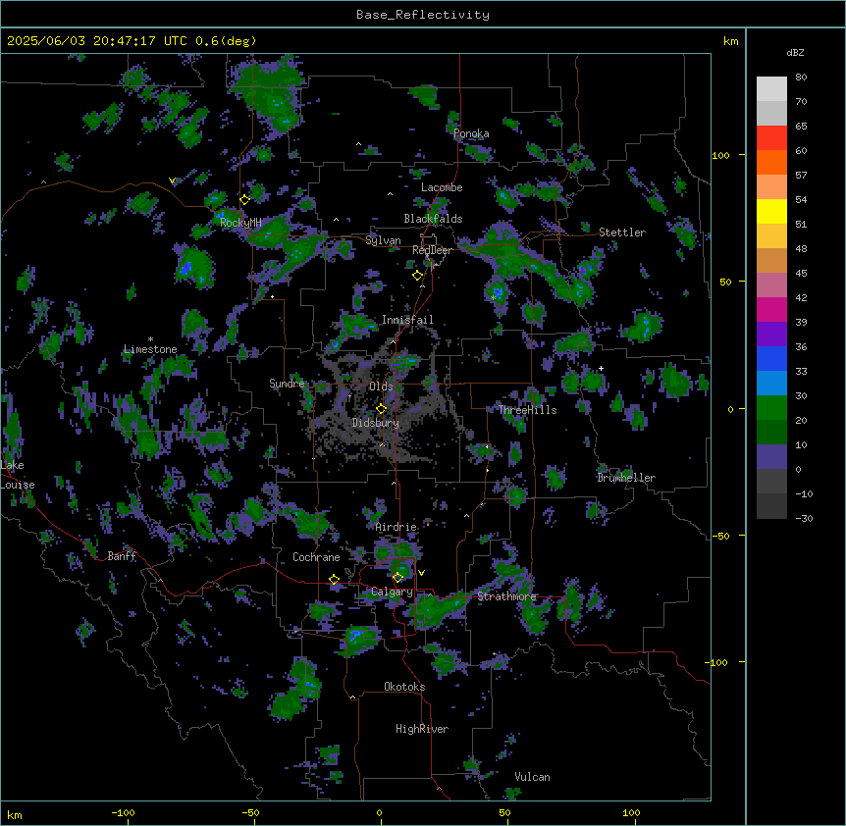Select the Strathmore label

coord(506,596)
